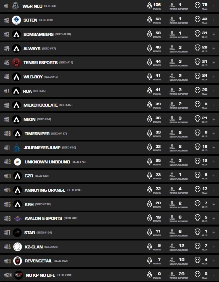The image size is (219, 282).
Task: Click the SOTEN team logo icon
Action: point(16,20)
